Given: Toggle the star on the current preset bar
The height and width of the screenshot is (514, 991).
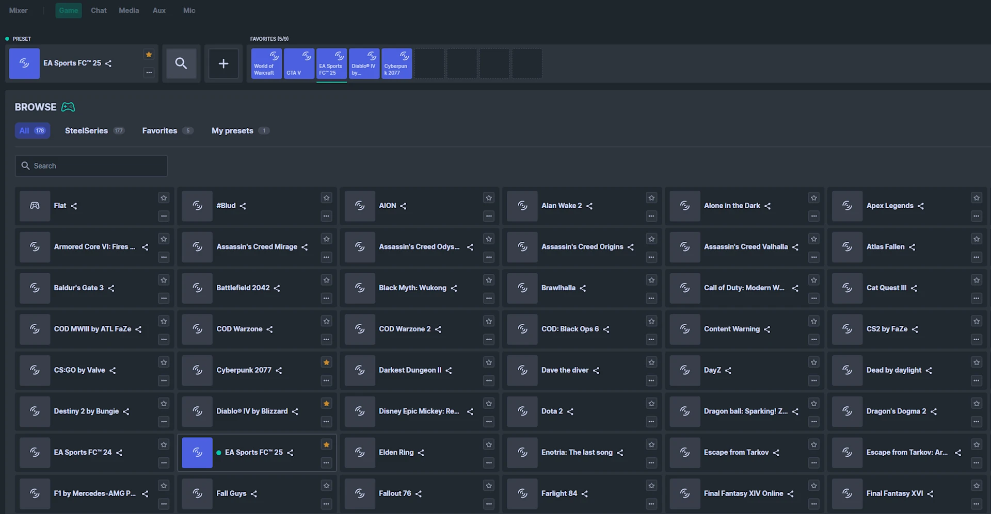Looking at the screenshot, I should click(149, 55).
